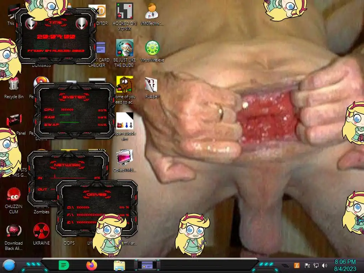This screenshot has width=364, height=273.
Task: Click the NETWORK gadget title
Action: tap(67, 165)
